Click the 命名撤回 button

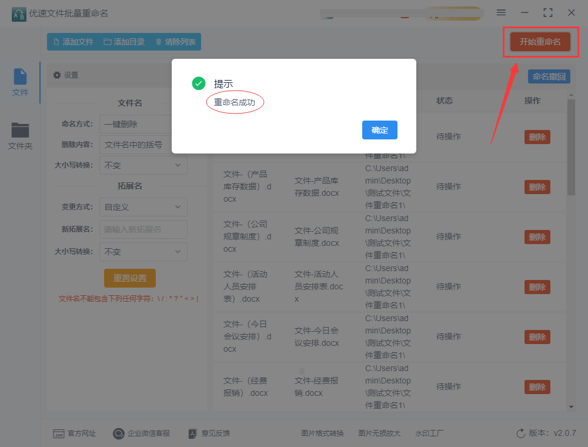[549, 76]
